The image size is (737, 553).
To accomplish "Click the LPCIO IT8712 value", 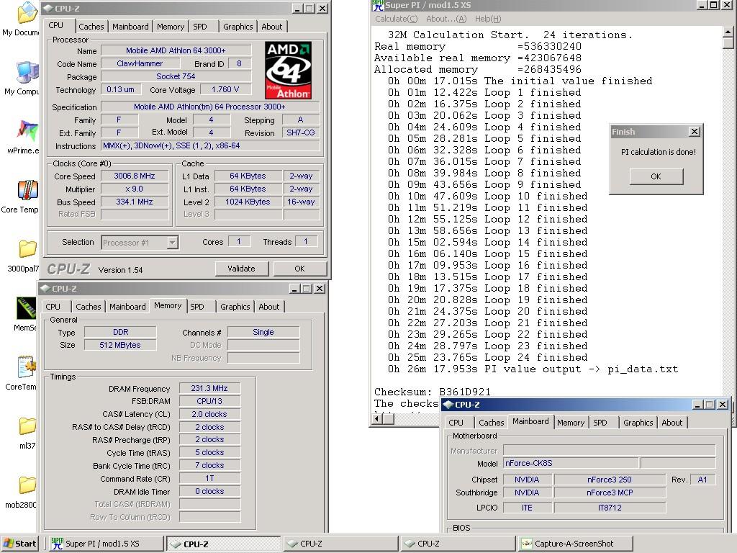I will [x=610, y=508].
